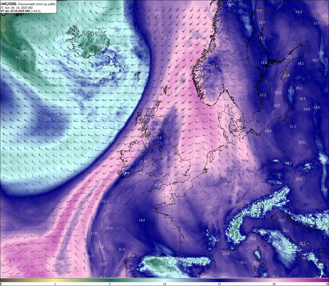Click the map value "14.4"
This screenshot has height=286, width=329.
(142, 220)
